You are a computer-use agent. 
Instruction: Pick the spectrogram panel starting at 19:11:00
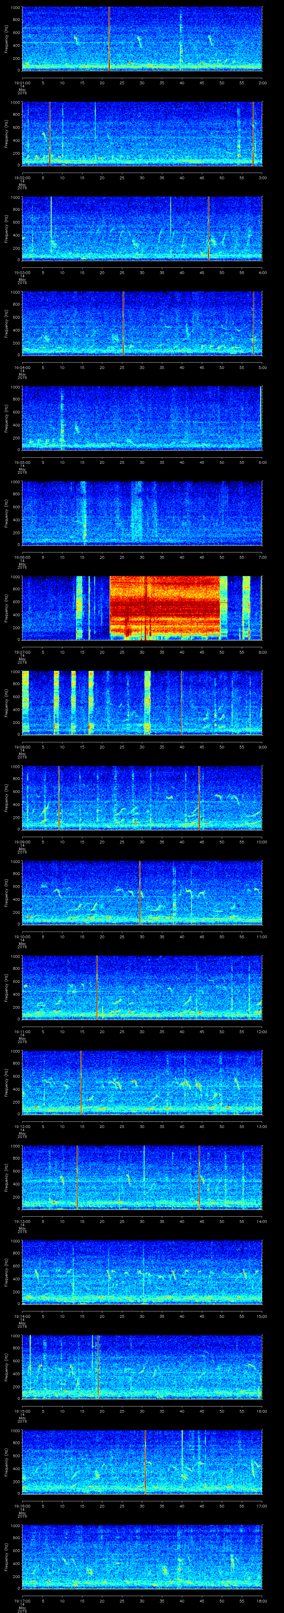(142, 987)
